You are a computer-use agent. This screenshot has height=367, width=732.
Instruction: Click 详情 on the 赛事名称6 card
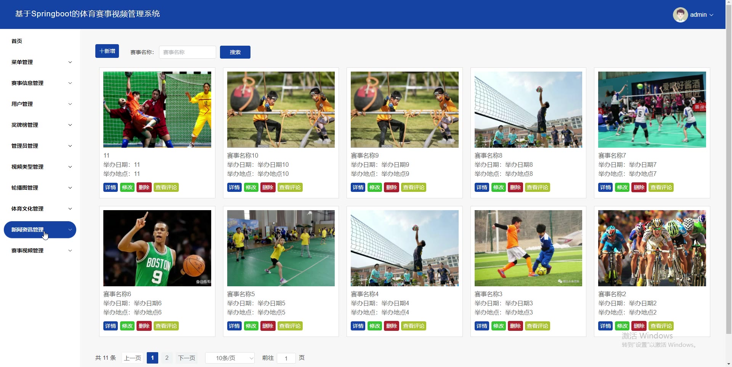[111, 326]
